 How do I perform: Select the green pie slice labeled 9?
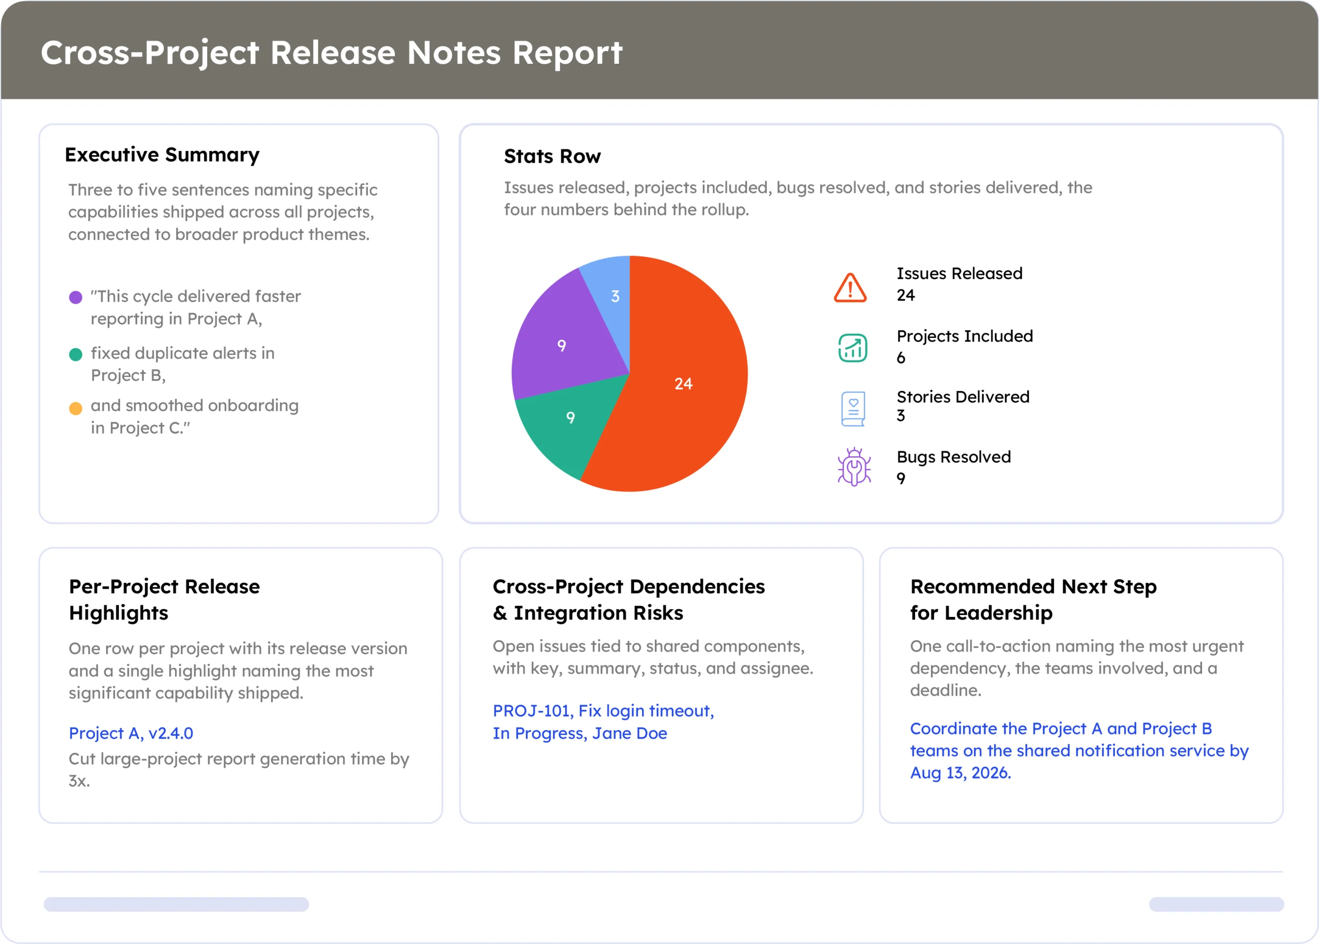pos(570,417)
